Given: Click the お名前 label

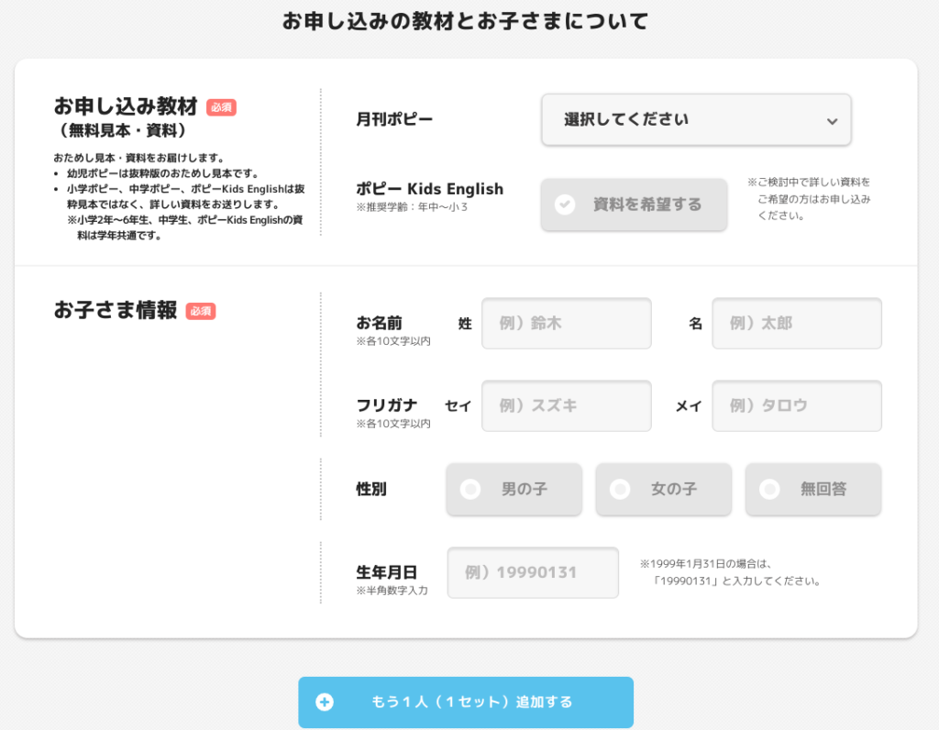Looking at the screenshot, I should coord(379,323).
